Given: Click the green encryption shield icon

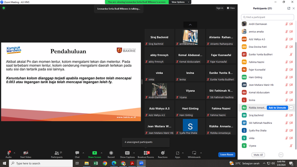Looking at the screenshot, I should pos(4,8).
